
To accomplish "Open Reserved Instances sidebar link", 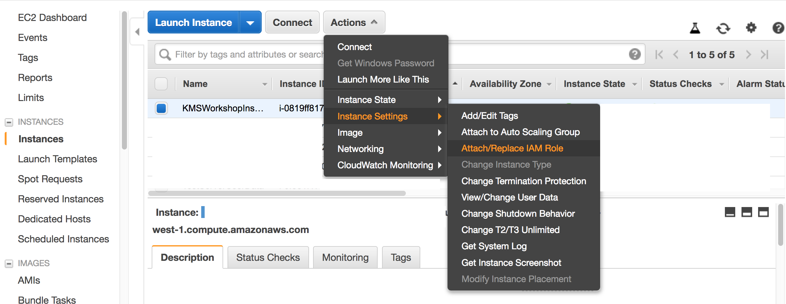I will click(x=61, y=199).
